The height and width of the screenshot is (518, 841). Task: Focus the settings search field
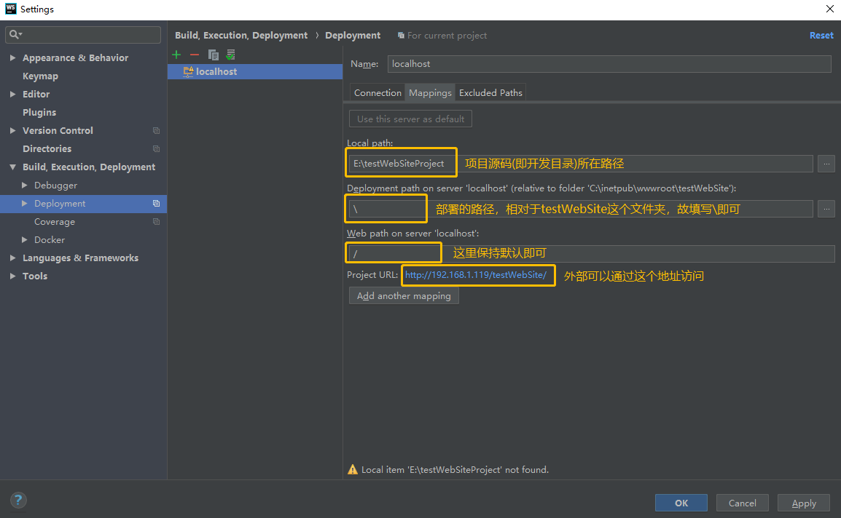(x=83, y=34)
